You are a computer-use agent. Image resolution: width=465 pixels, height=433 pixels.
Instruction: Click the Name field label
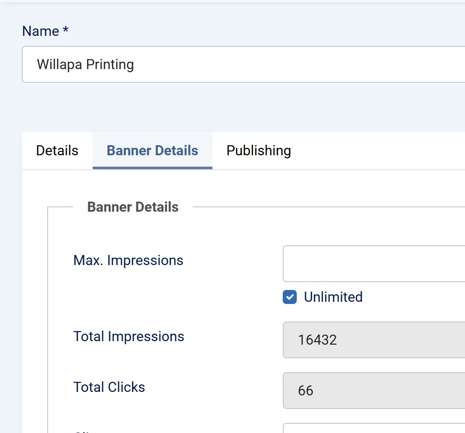coord(40,31)
